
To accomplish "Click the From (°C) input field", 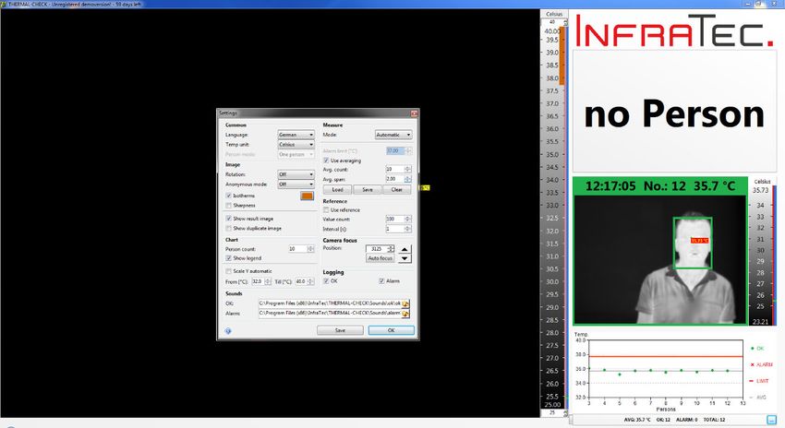I will tap(258, 281).
